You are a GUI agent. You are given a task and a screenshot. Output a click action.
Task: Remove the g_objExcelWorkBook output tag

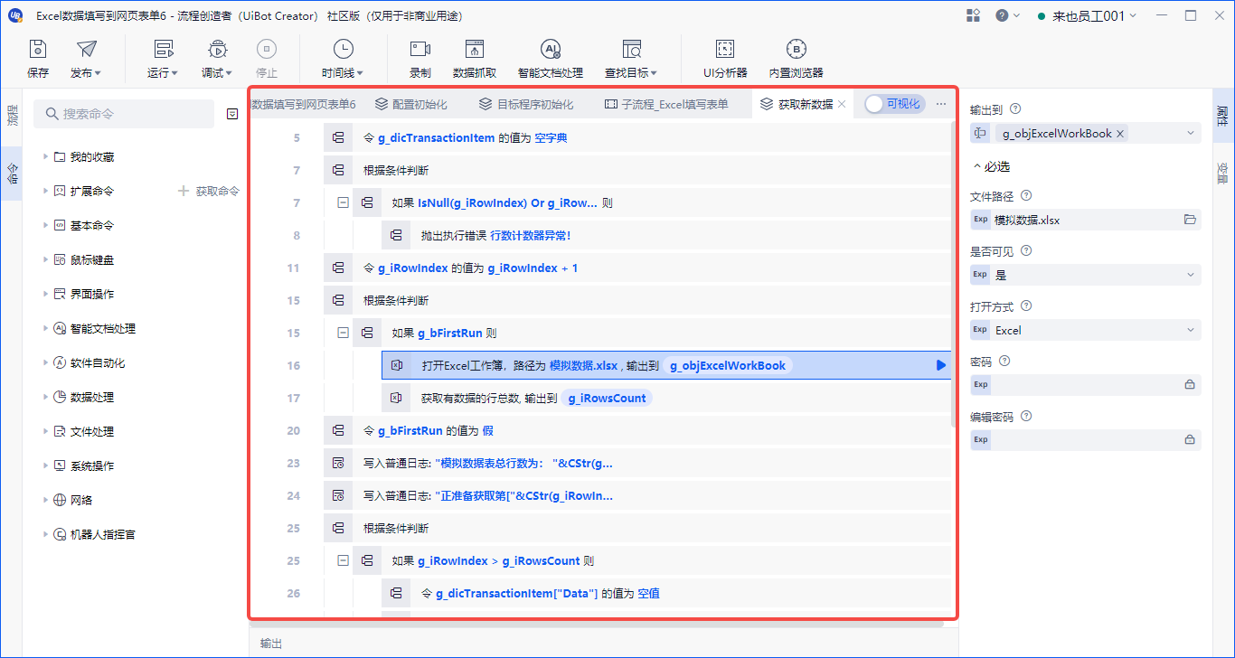click(x=1120, y=133)
